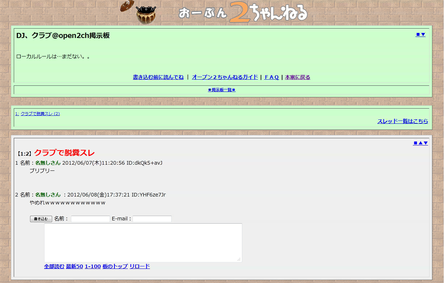Open クラブで脱糞スレ (2) thread link
This screenshot has width=444, height=283.
(40, 114)
